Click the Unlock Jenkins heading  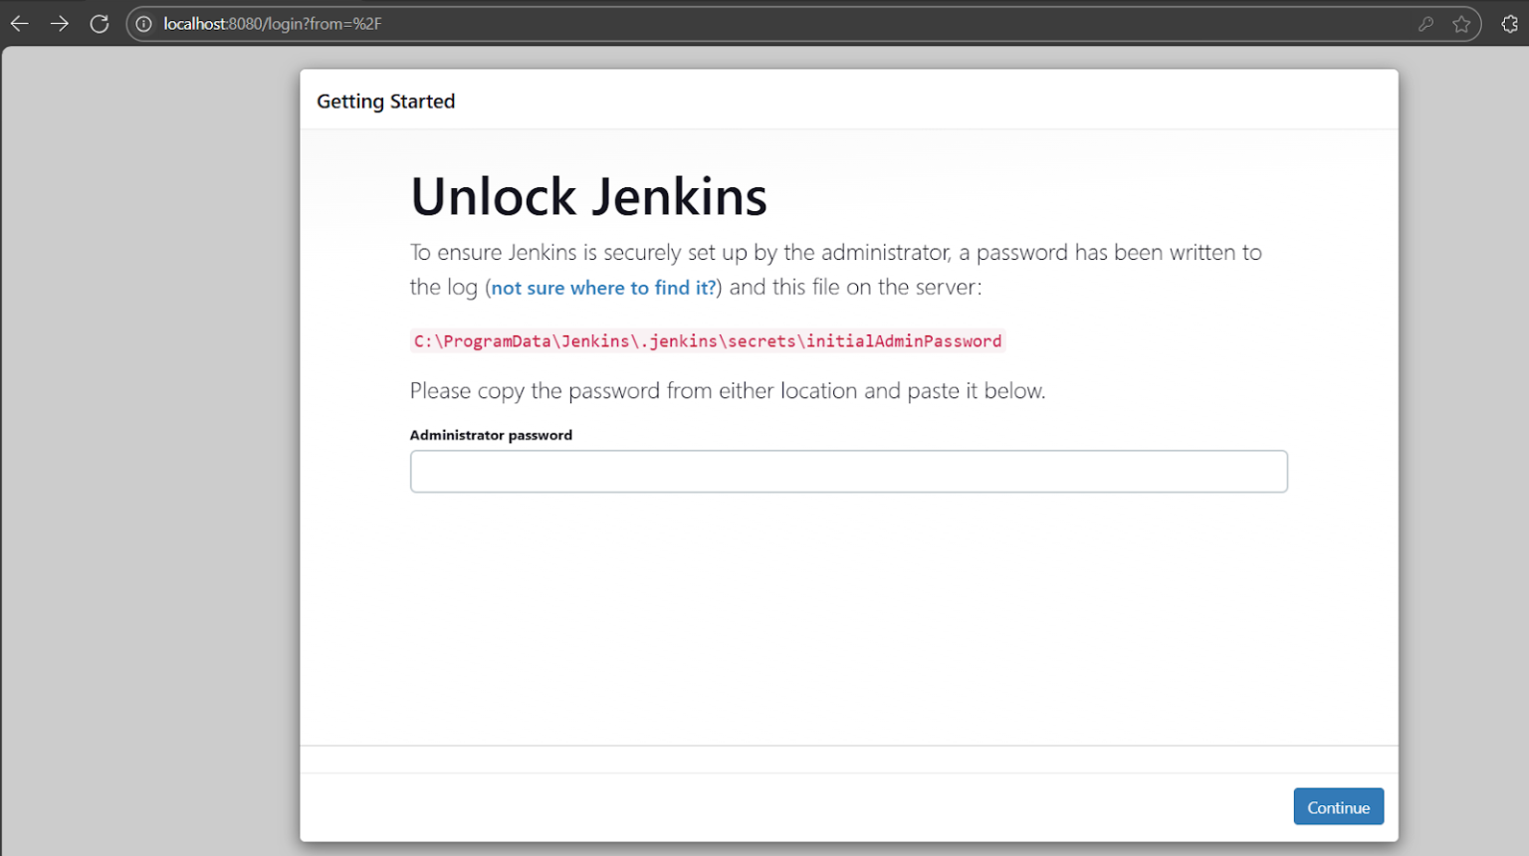[x=588, y=196]
